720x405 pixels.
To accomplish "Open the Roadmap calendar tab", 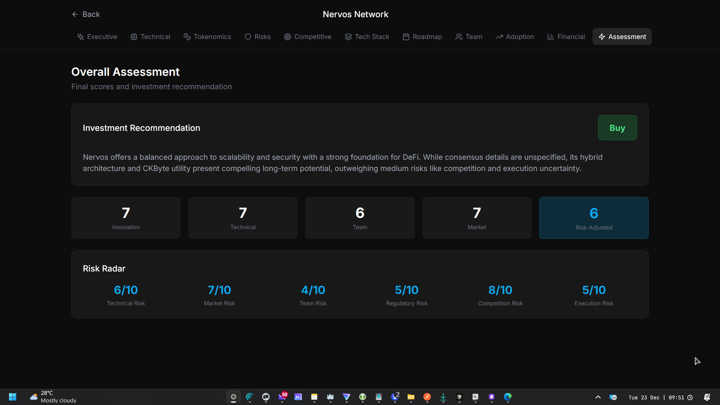I will point(422,37).
